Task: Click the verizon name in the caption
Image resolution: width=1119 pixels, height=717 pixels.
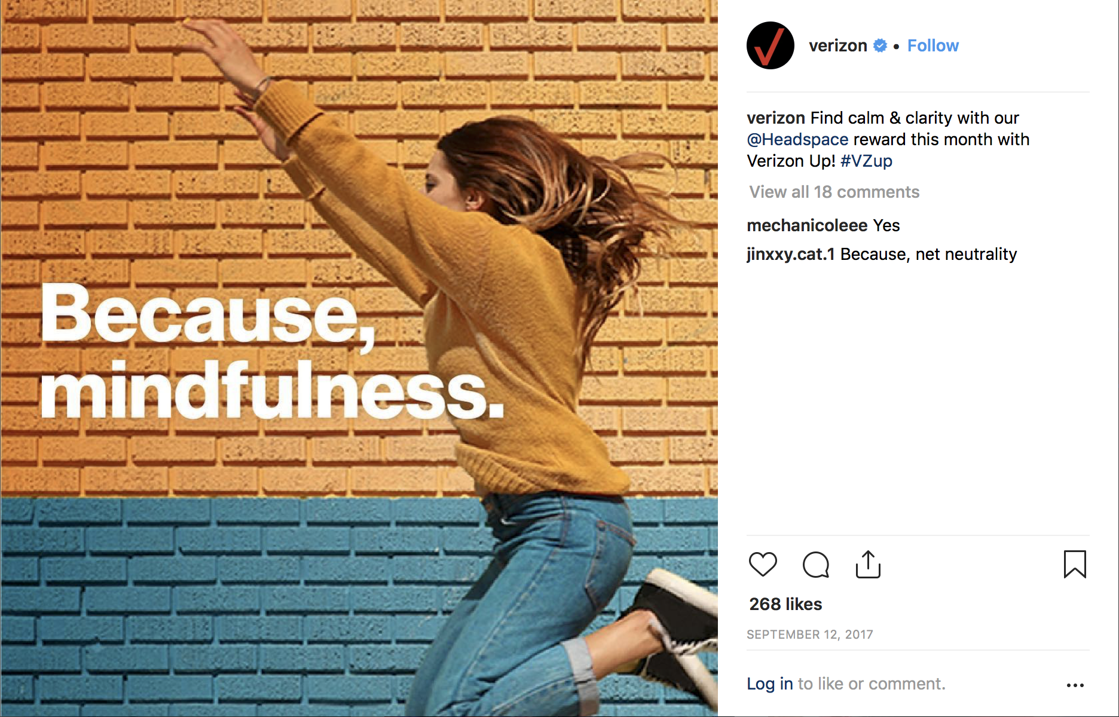Action: [x=776, y=118]
